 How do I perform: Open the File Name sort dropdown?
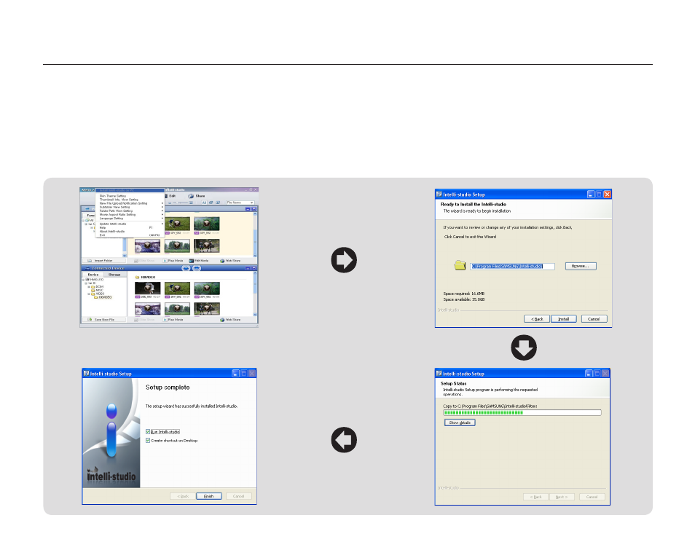[240, 203]
